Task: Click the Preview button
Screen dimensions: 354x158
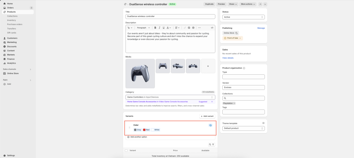Action: pos(222,4)
